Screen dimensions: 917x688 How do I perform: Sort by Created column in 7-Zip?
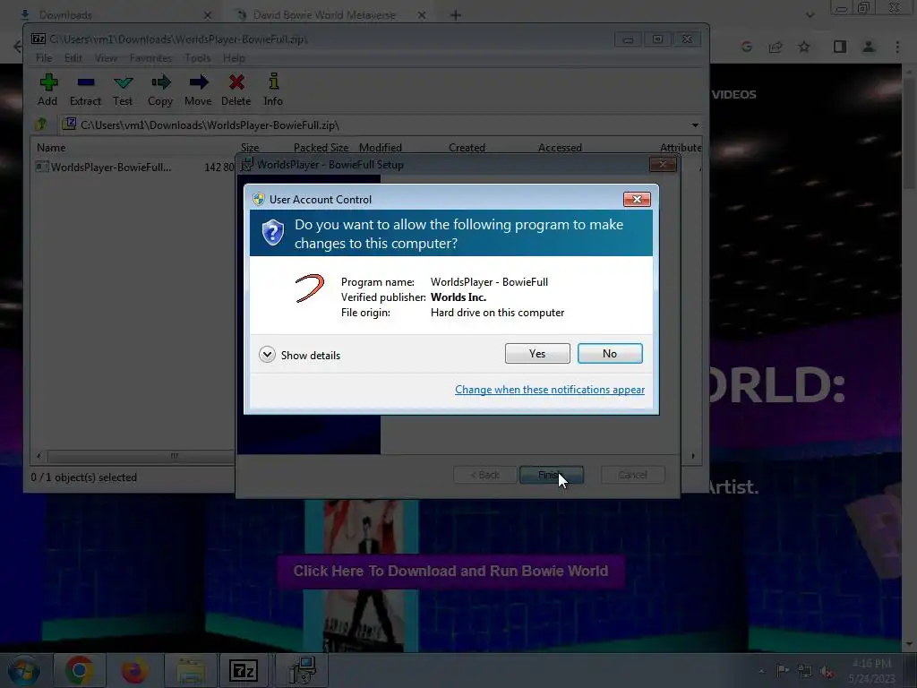(x=467, y=148)
